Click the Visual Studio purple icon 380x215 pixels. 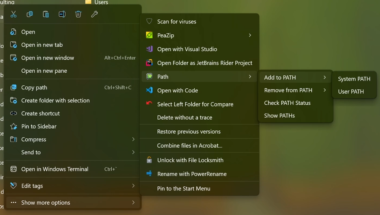click(x=149, y=49)
